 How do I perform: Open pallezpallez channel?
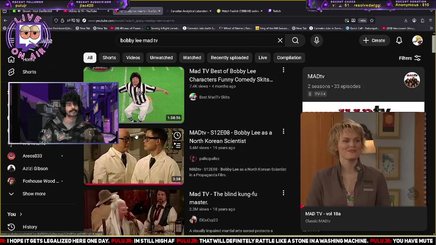209,159
